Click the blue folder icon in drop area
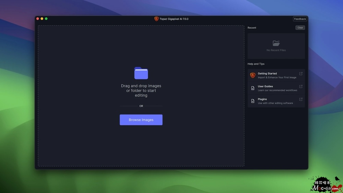Viewport: 343px width, 193px height. pyautogui.click(x=141, y=73)
